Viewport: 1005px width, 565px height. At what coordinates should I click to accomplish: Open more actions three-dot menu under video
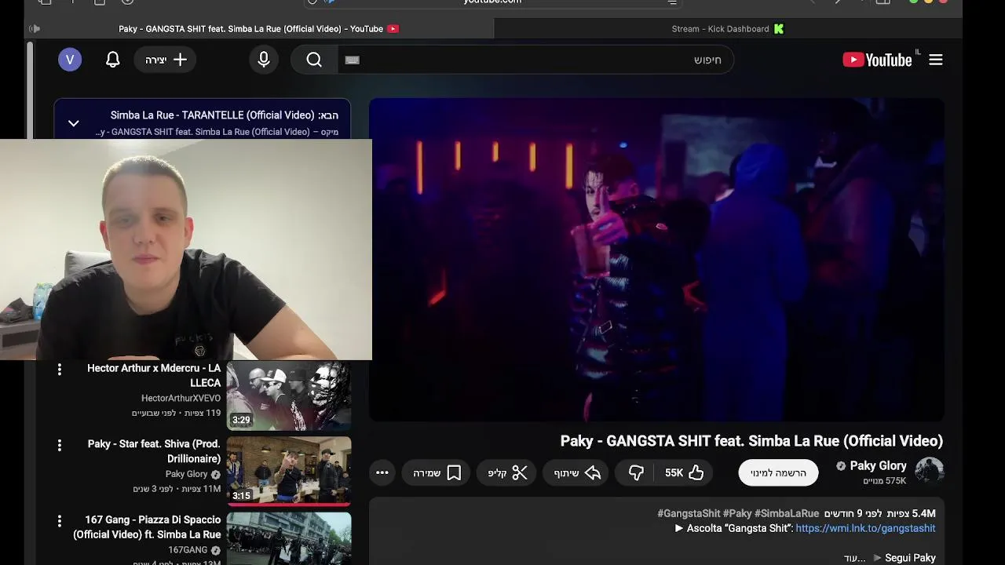point(382,472)
